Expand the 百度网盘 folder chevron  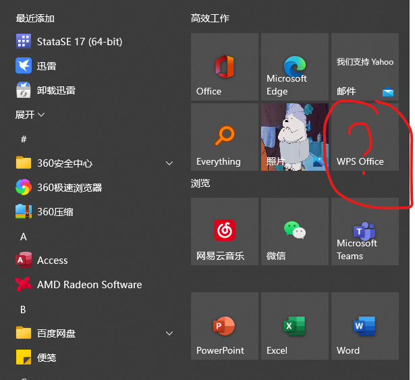tap(169, 333)
